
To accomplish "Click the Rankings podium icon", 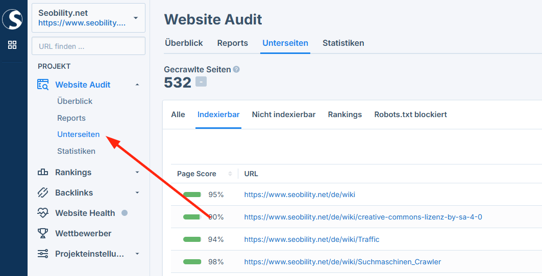I will click(x=43, y=172).
